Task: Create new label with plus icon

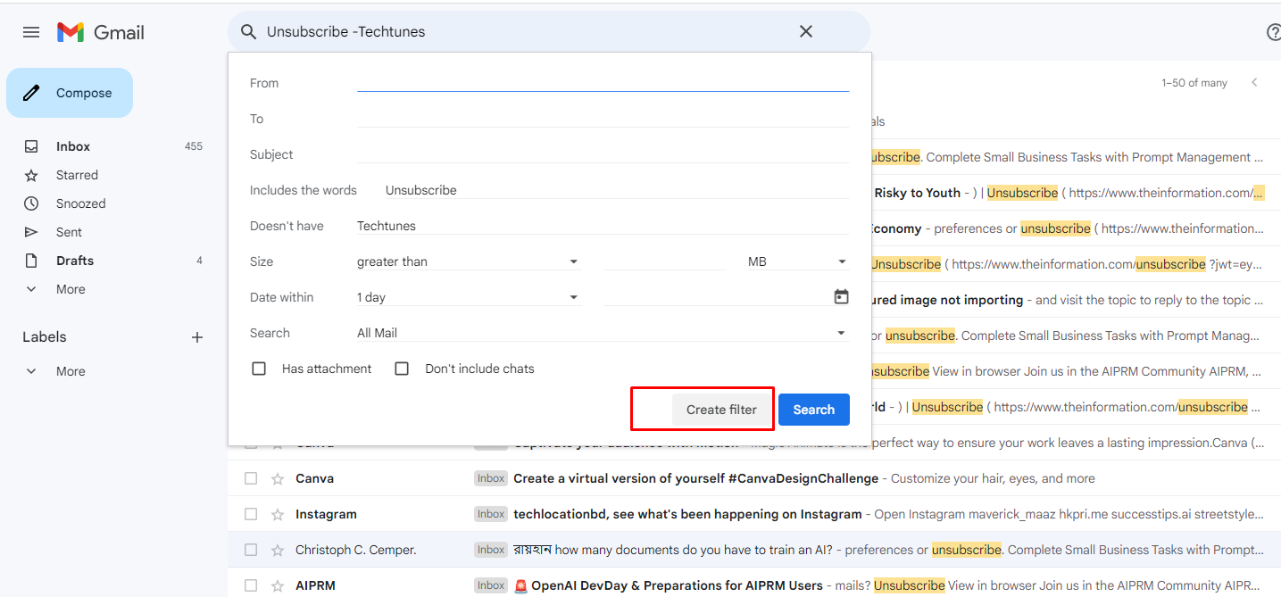Action: 197,337
